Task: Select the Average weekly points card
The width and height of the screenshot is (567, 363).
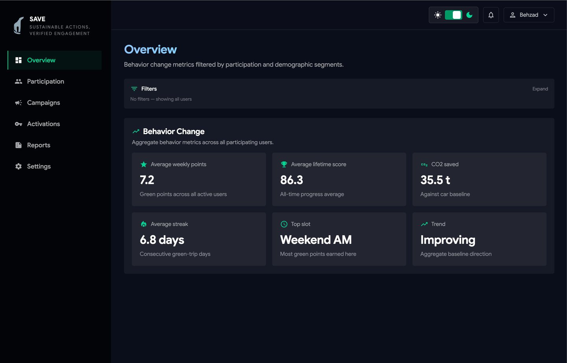Action: [x=199, y=179]
